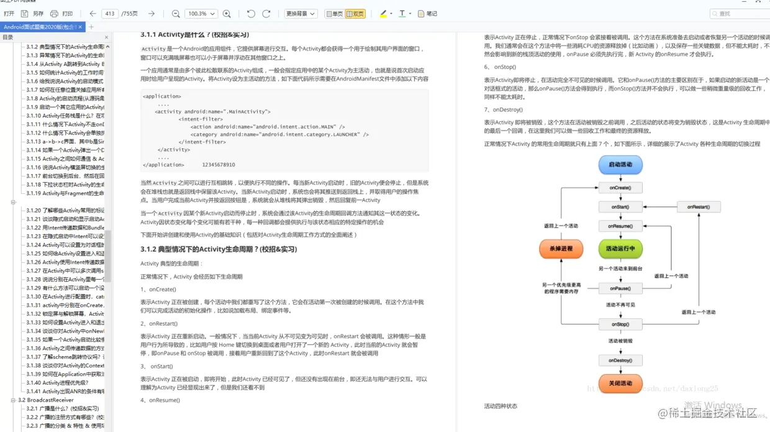Screen dimensions: 770x432
Task: Open outline item 3.1.26 Activity使用Intent传递数据
Action: tap(65, 262)
